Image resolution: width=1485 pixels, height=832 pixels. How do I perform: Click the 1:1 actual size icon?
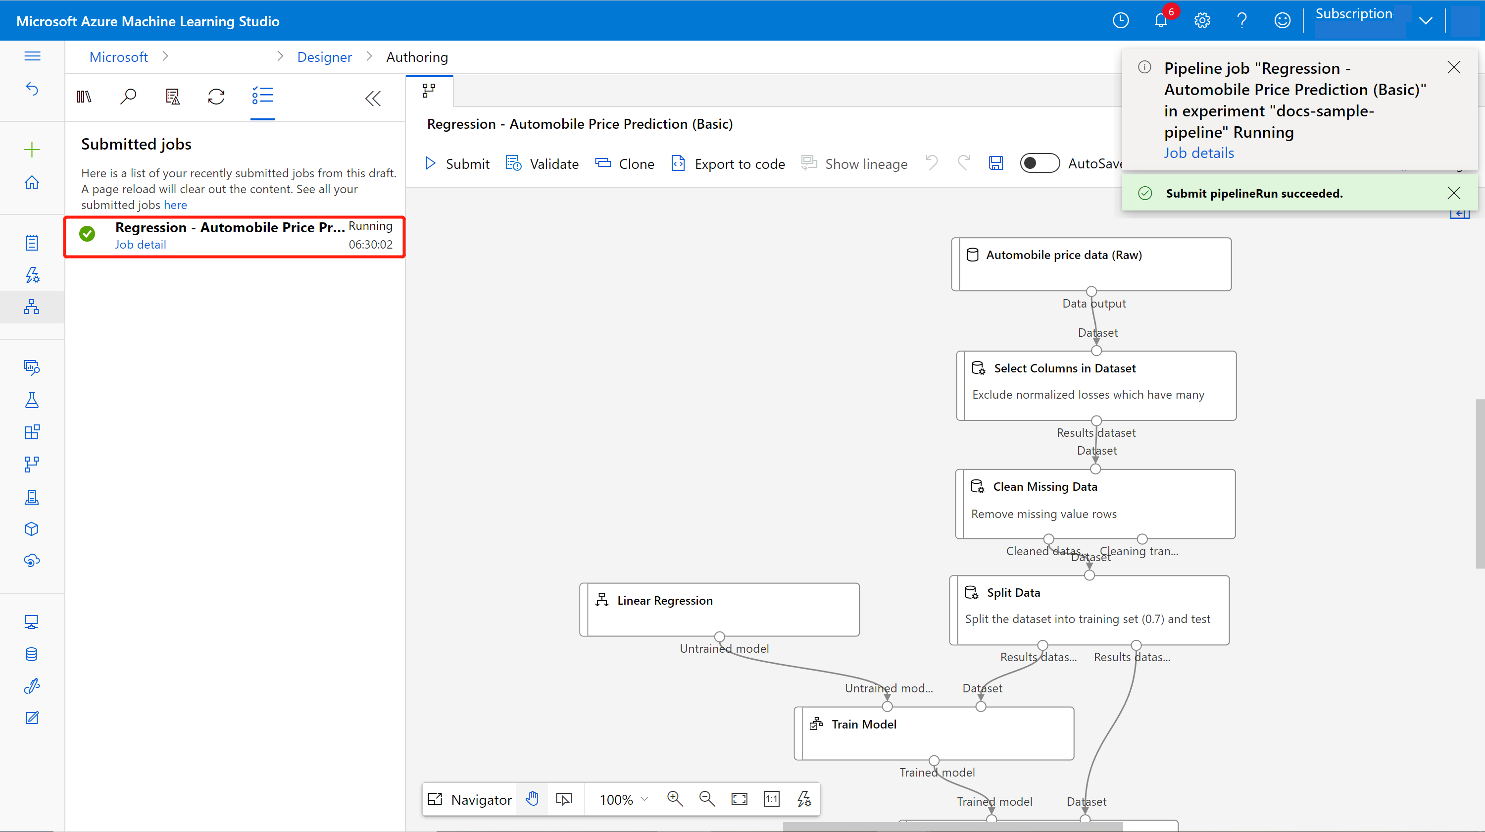(771, 798)
